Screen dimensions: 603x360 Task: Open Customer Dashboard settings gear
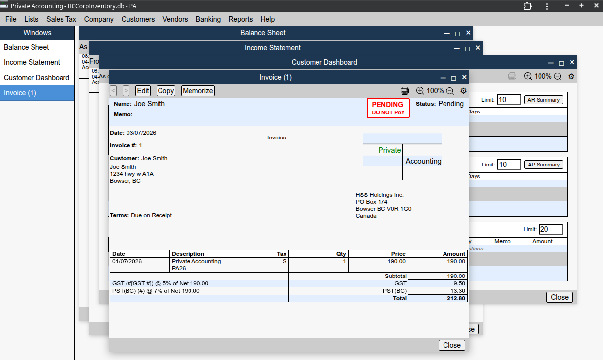click(571, 76)
